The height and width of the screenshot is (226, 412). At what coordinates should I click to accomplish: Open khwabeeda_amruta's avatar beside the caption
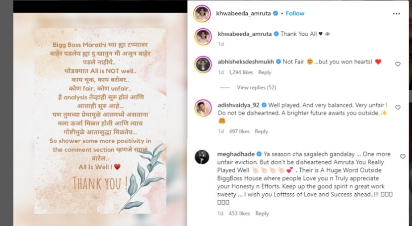pos(203,37)
